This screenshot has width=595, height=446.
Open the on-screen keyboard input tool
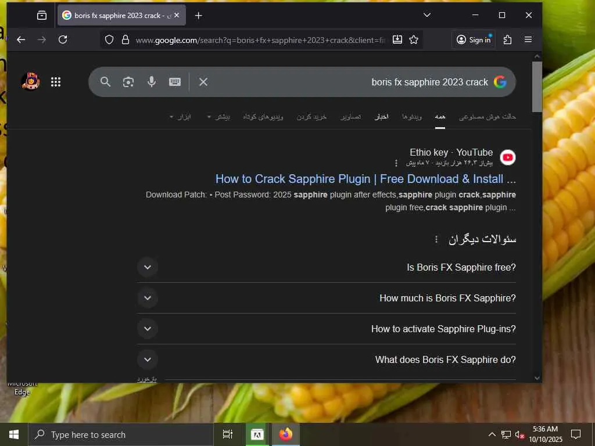click(174, 82)
